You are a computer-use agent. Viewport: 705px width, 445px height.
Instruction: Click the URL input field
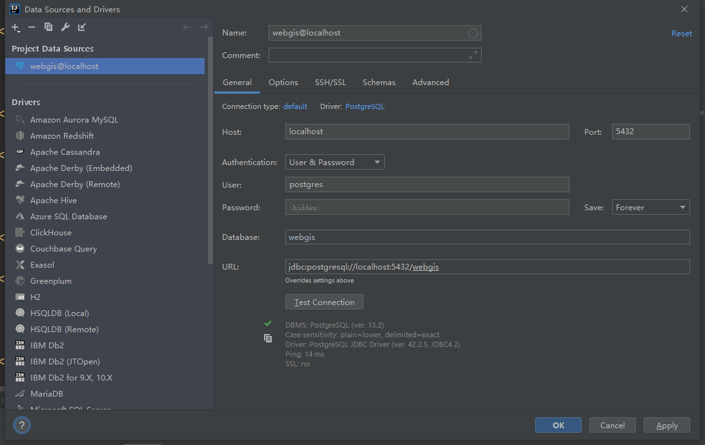coord(487,267)
